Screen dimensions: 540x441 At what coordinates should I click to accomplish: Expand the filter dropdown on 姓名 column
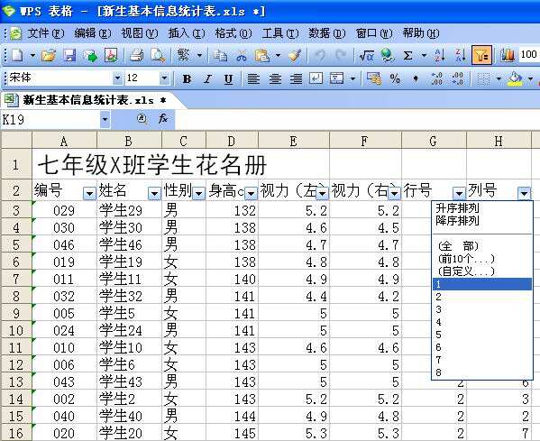pyautogui.click(x=154, y=194)
